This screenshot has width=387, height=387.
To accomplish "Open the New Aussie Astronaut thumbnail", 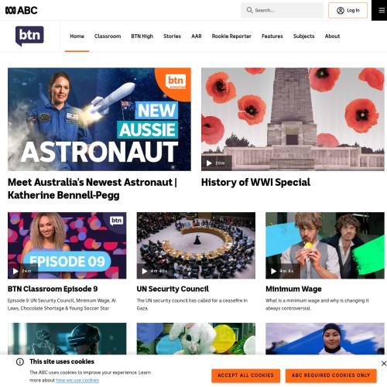I will [99, 119].
